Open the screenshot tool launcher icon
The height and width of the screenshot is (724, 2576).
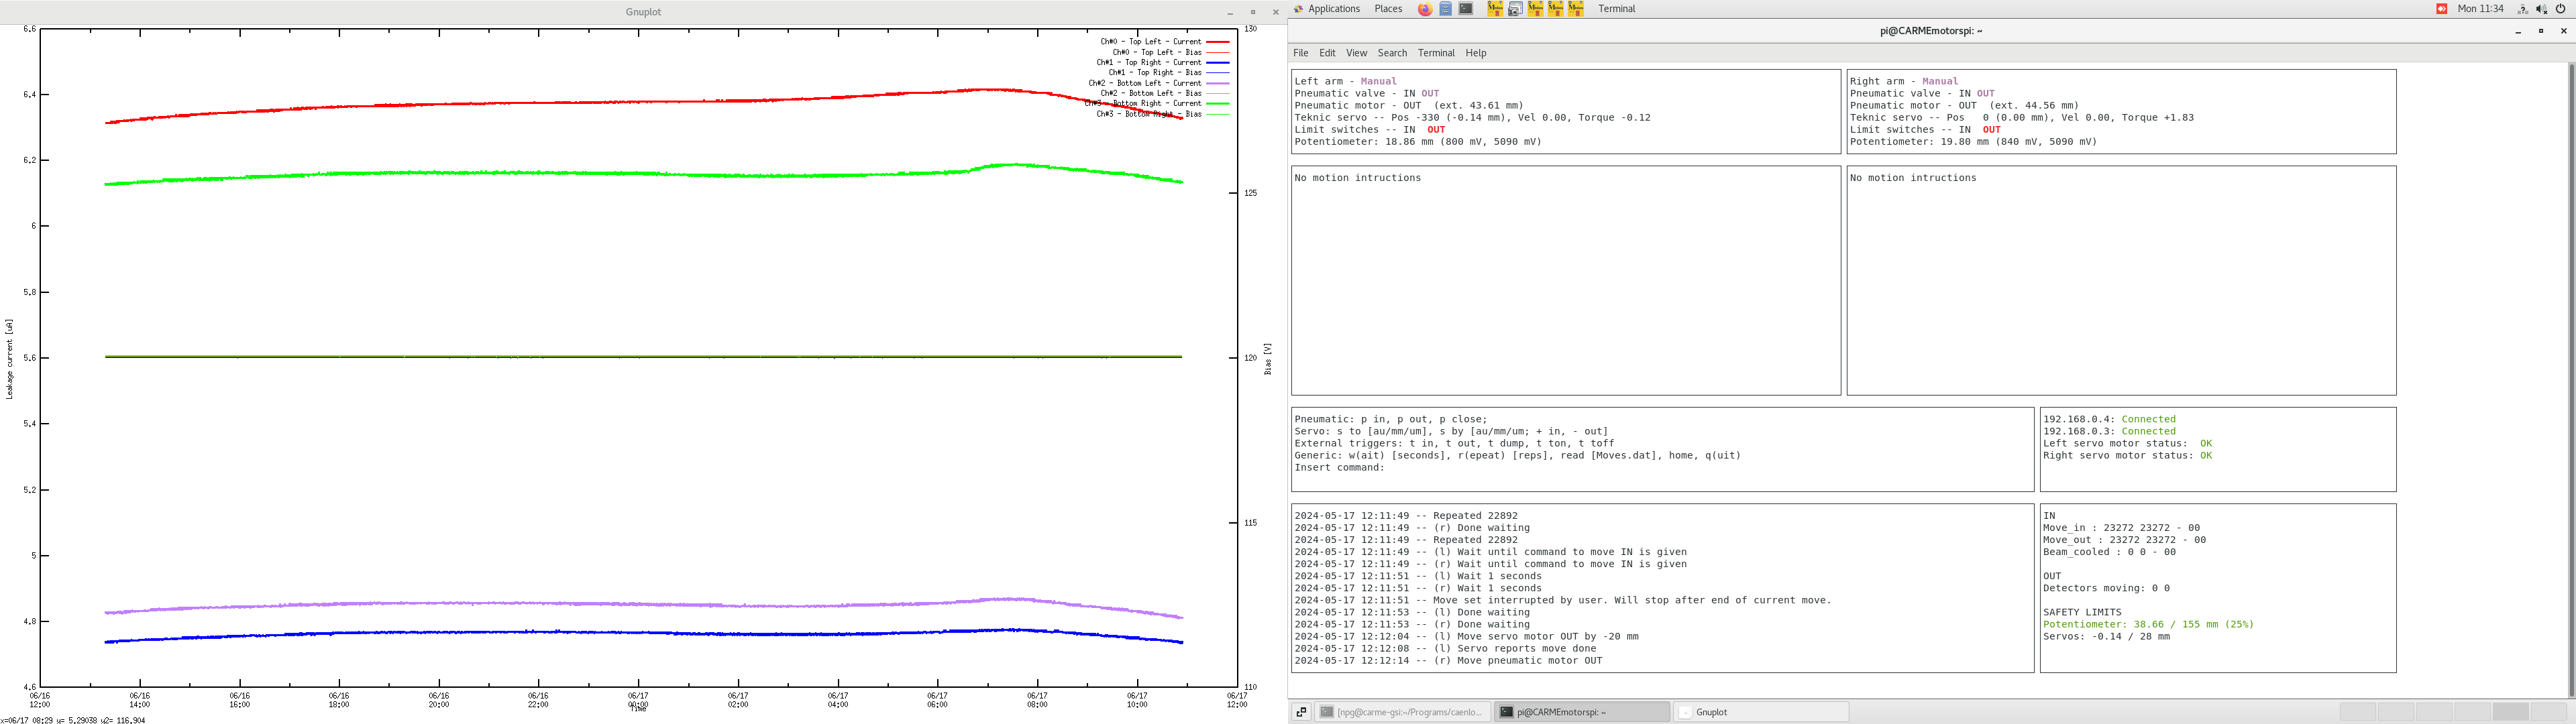[1515, 9]
